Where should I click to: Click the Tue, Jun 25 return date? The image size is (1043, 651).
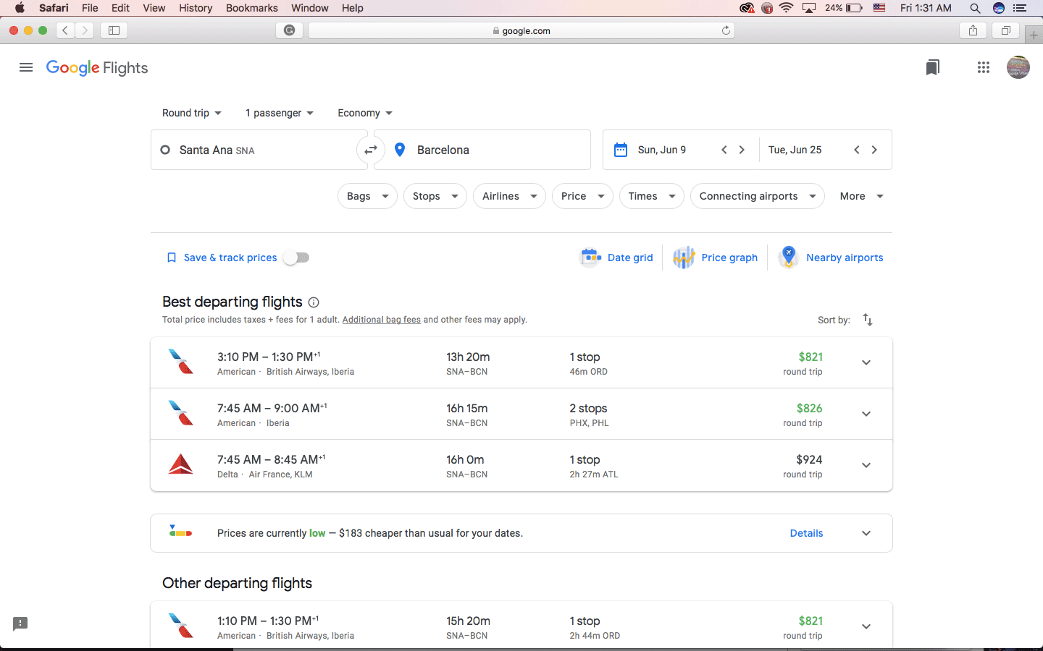pos(795,150)
